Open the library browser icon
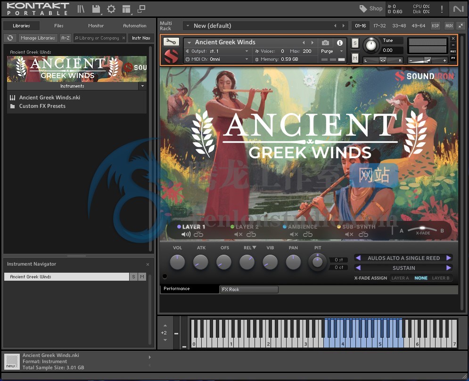Image resolution: width=469 pixels, height=381 pixels. coord(81,9)
